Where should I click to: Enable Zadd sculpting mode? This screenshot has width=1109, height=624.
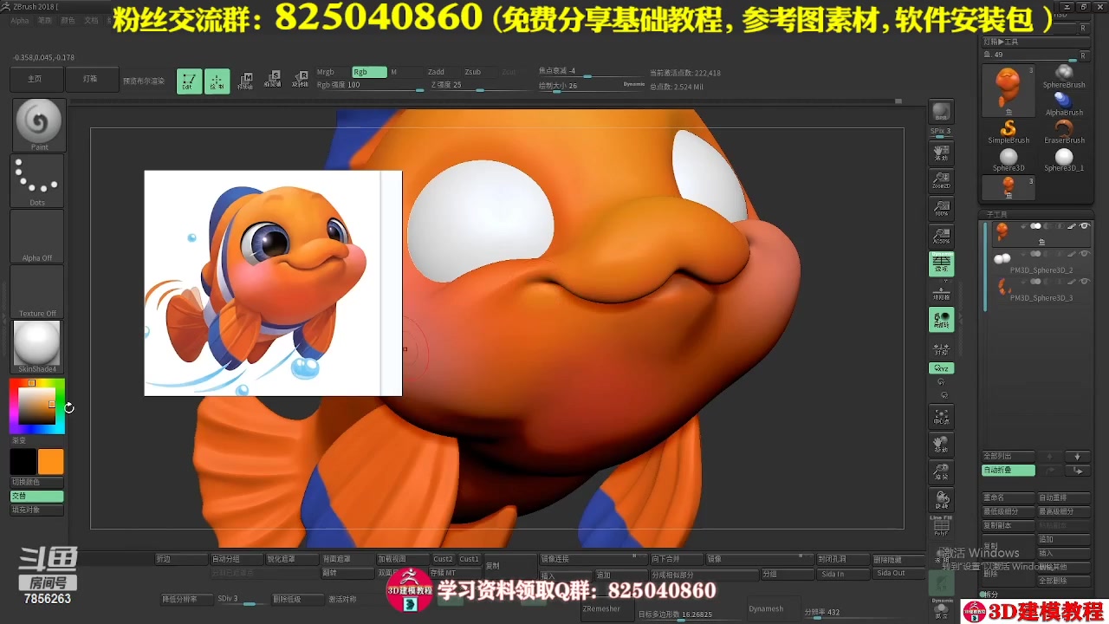point(438,72)
